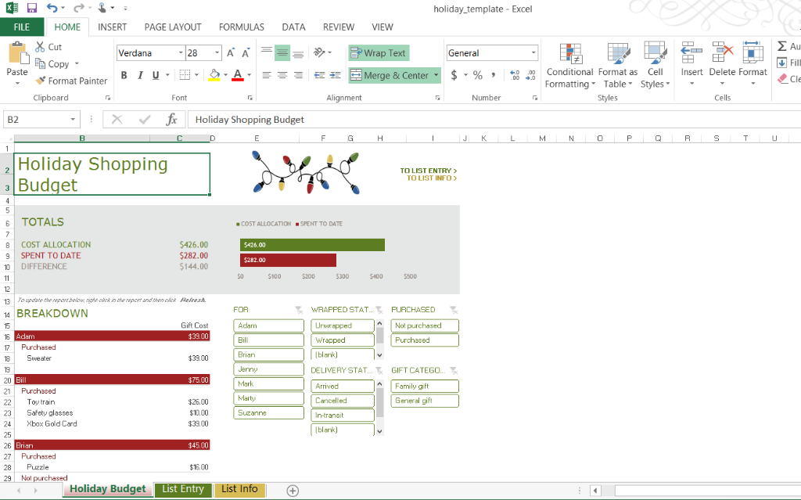Apply Top Align to cell
This screenshot has width=801, height=500.
click(267, 52)
